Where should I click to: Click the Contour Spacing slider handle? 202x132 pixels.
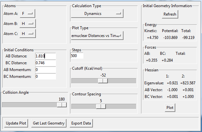pos(101,106)
